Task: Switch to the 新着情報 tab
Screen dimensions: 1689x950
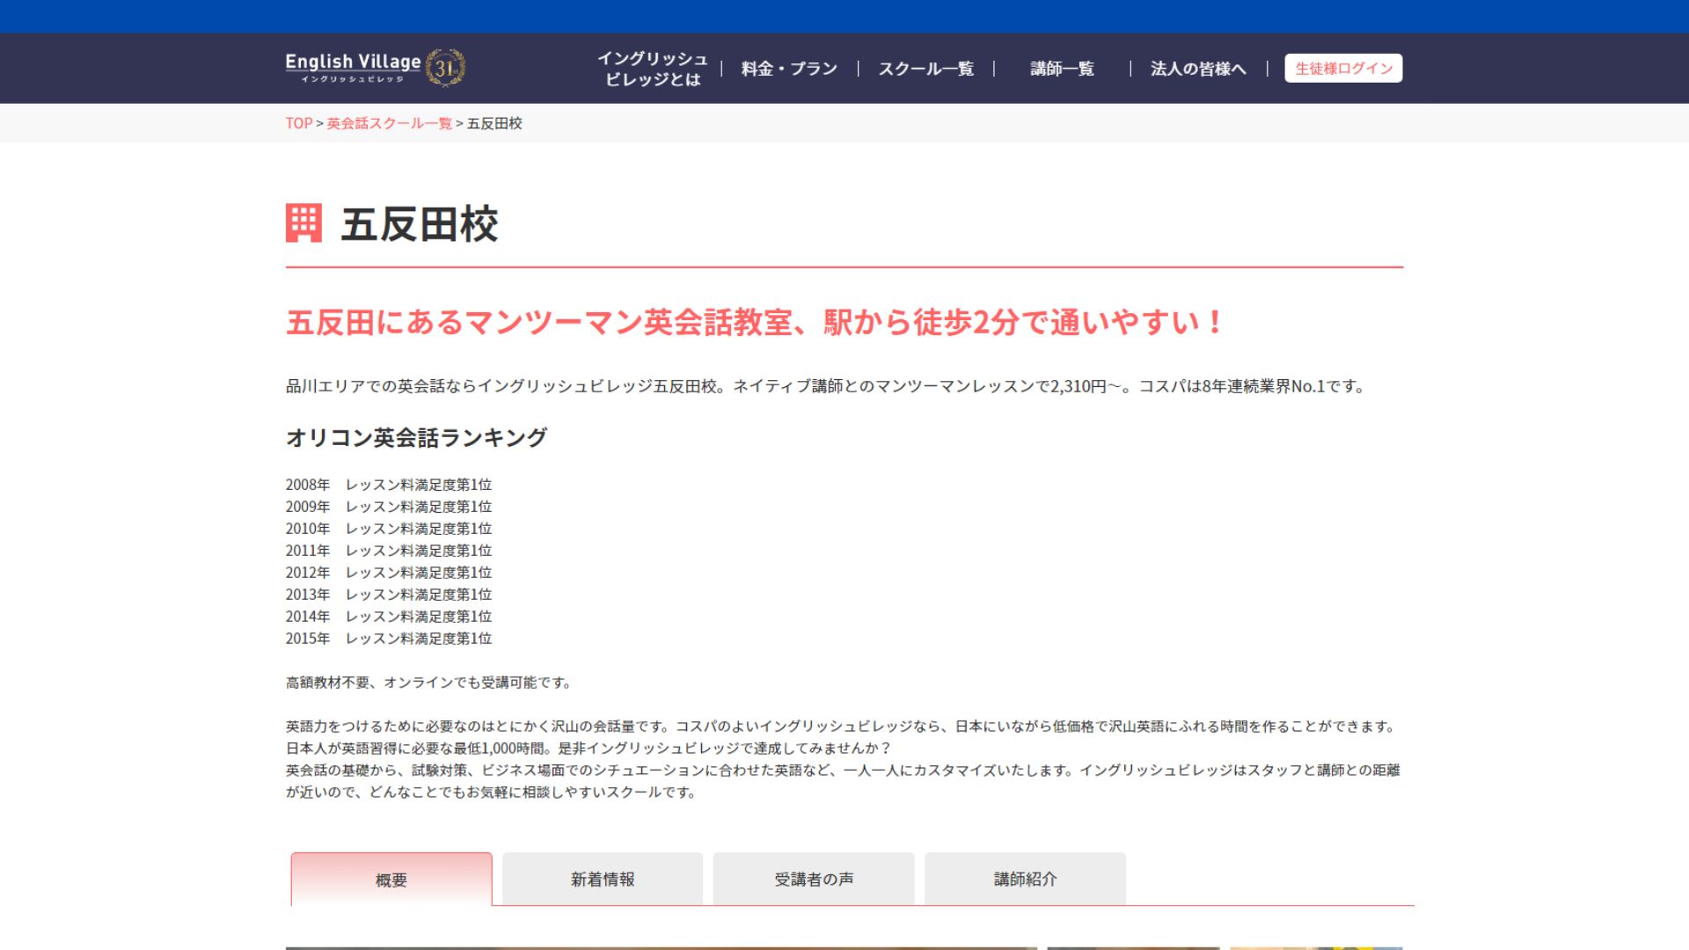Action: [603, 879]
